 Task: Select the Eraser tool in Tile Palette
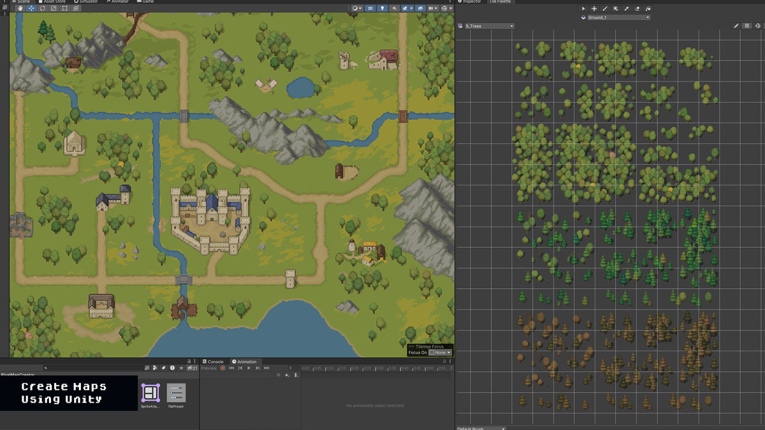pyautogui.click(x=637, y=8)
